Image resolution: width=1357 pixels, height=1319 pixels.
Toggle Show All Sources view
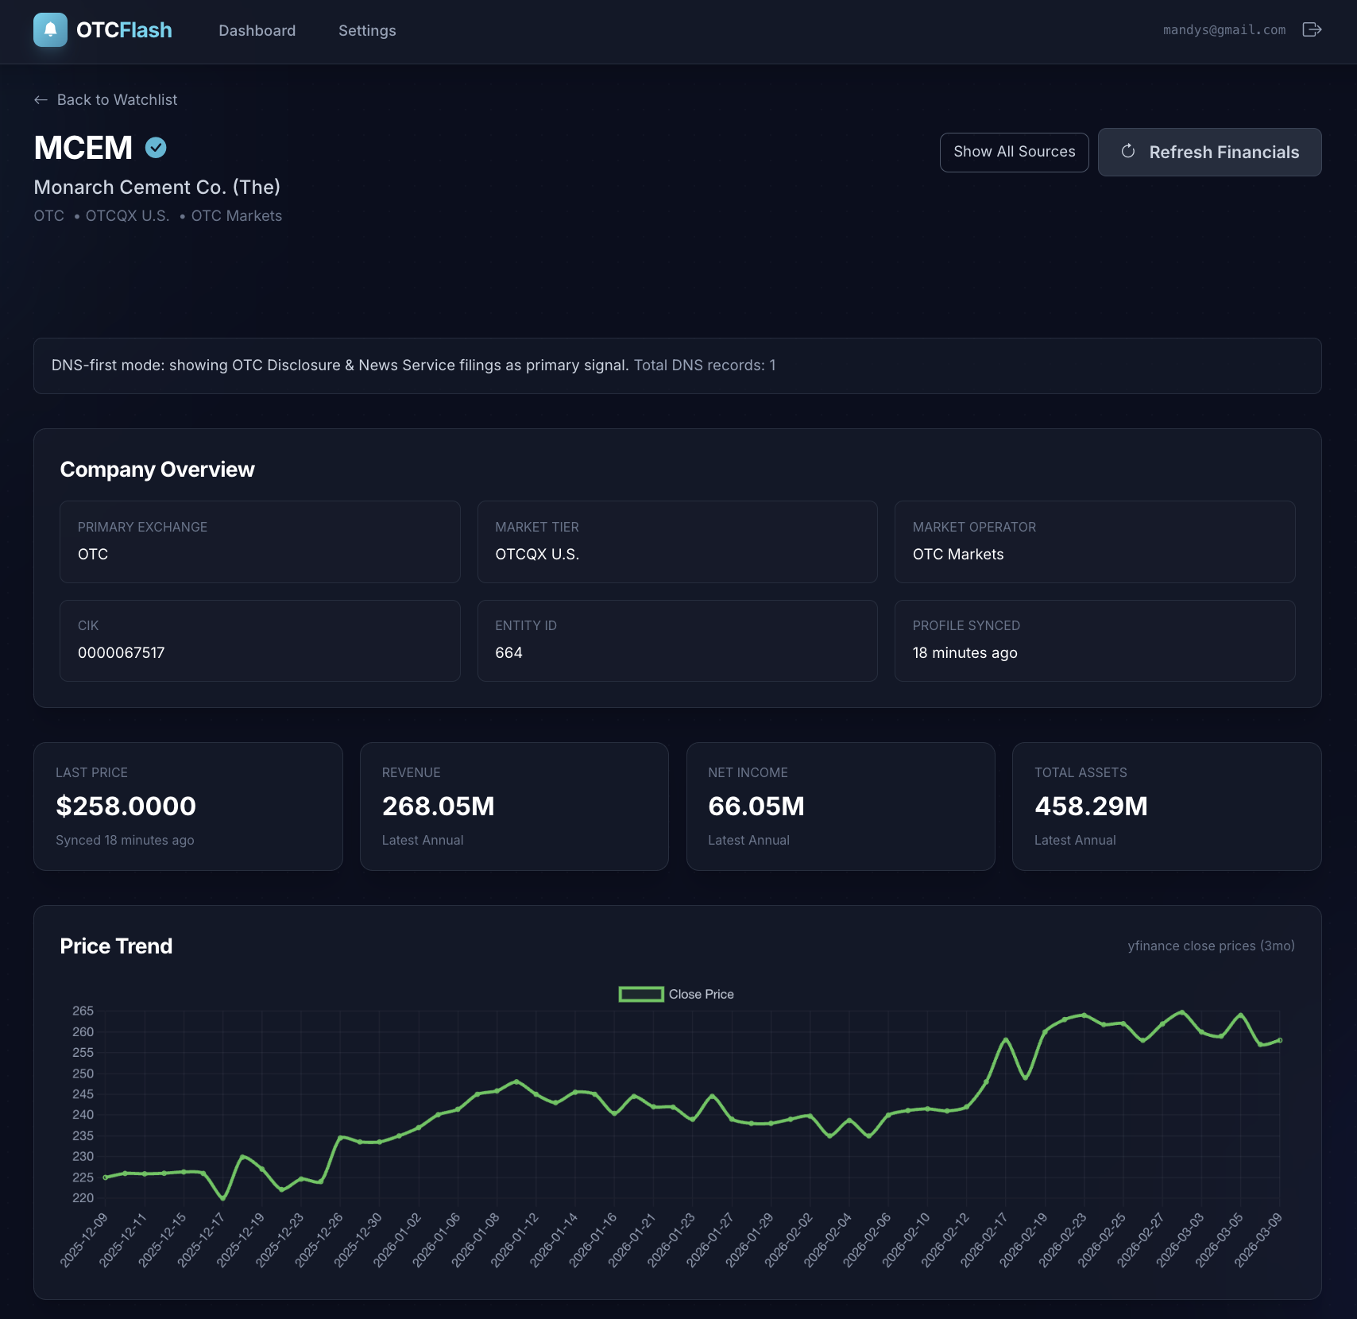1014,152
